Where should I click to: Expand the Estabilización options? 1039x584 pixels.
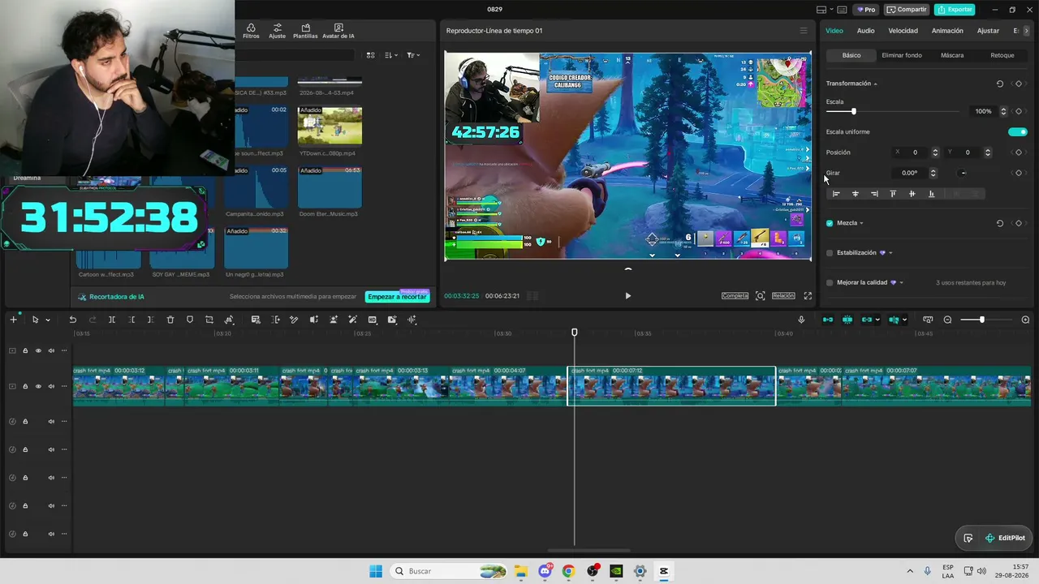pos(890,253)
